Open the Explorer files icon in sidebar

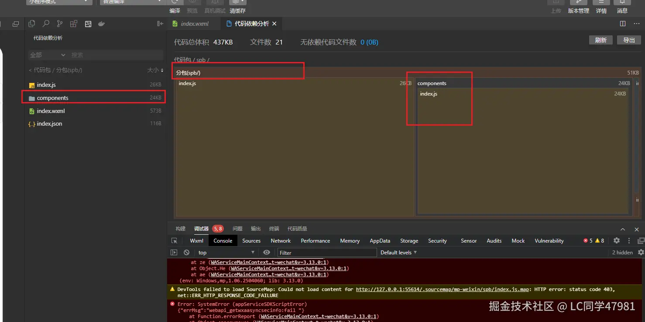(x=32, y=24)
